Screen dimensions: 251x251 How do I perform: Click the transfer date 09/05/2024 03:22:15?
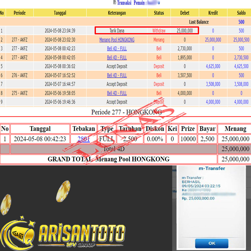[x=201, y=186]
